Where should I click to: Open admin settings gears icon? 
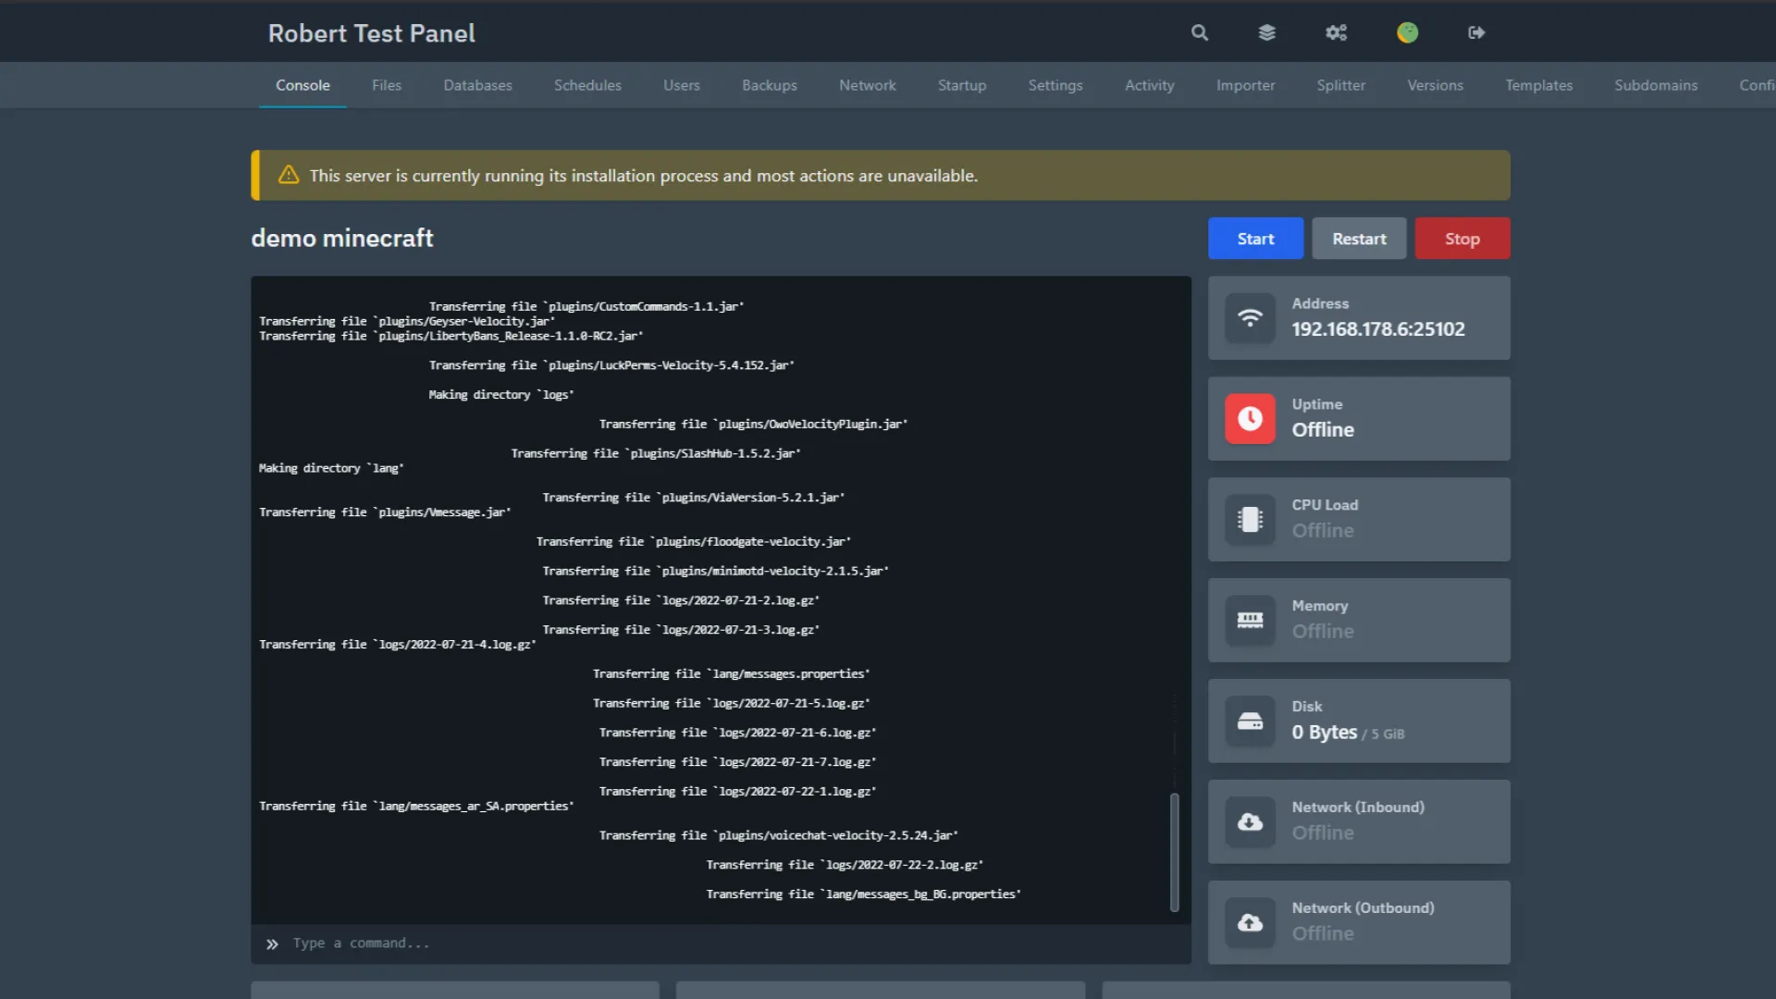point(1336,33)
